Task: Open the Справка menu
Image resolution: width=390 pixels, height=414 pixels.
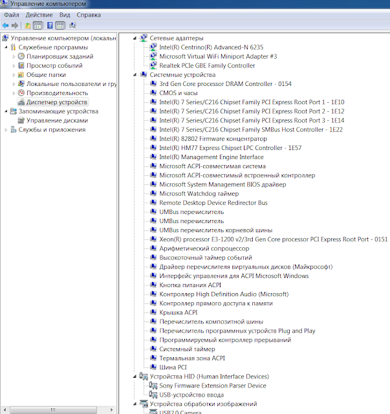Action: click(89, 15)
